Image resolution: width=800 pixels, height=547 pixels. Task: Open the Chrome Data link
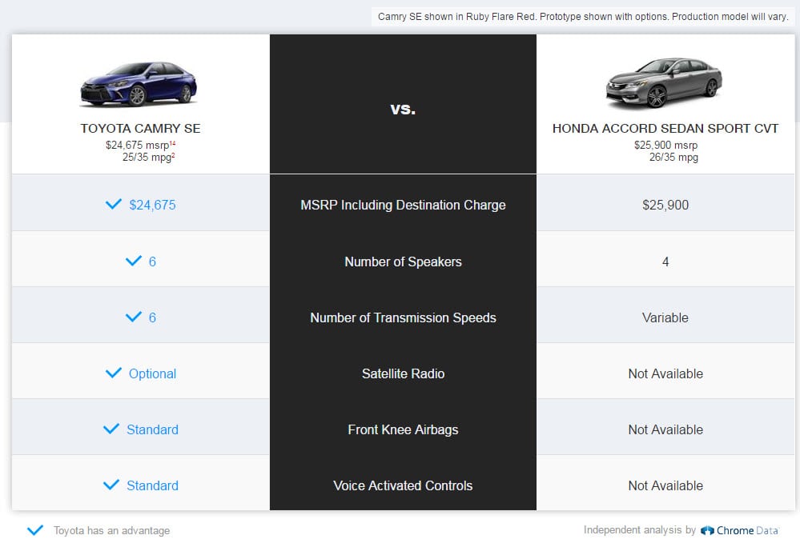tap(740, 531)
